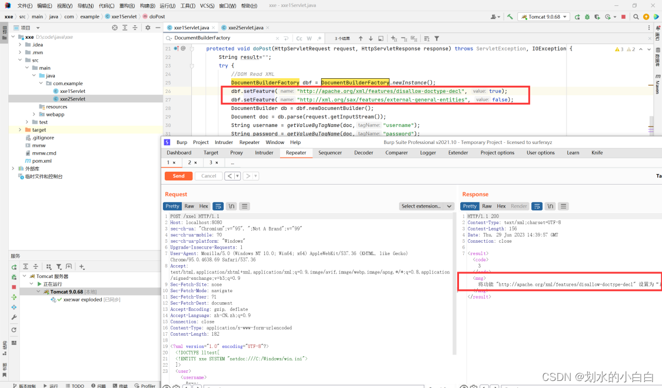Open project panel options gear

coord(148,28)
